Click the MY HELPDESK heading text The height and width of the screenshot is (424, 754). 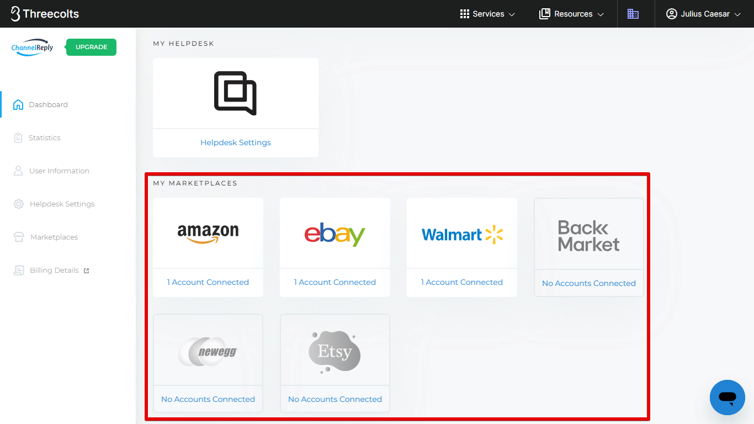(x=184, y=44)
